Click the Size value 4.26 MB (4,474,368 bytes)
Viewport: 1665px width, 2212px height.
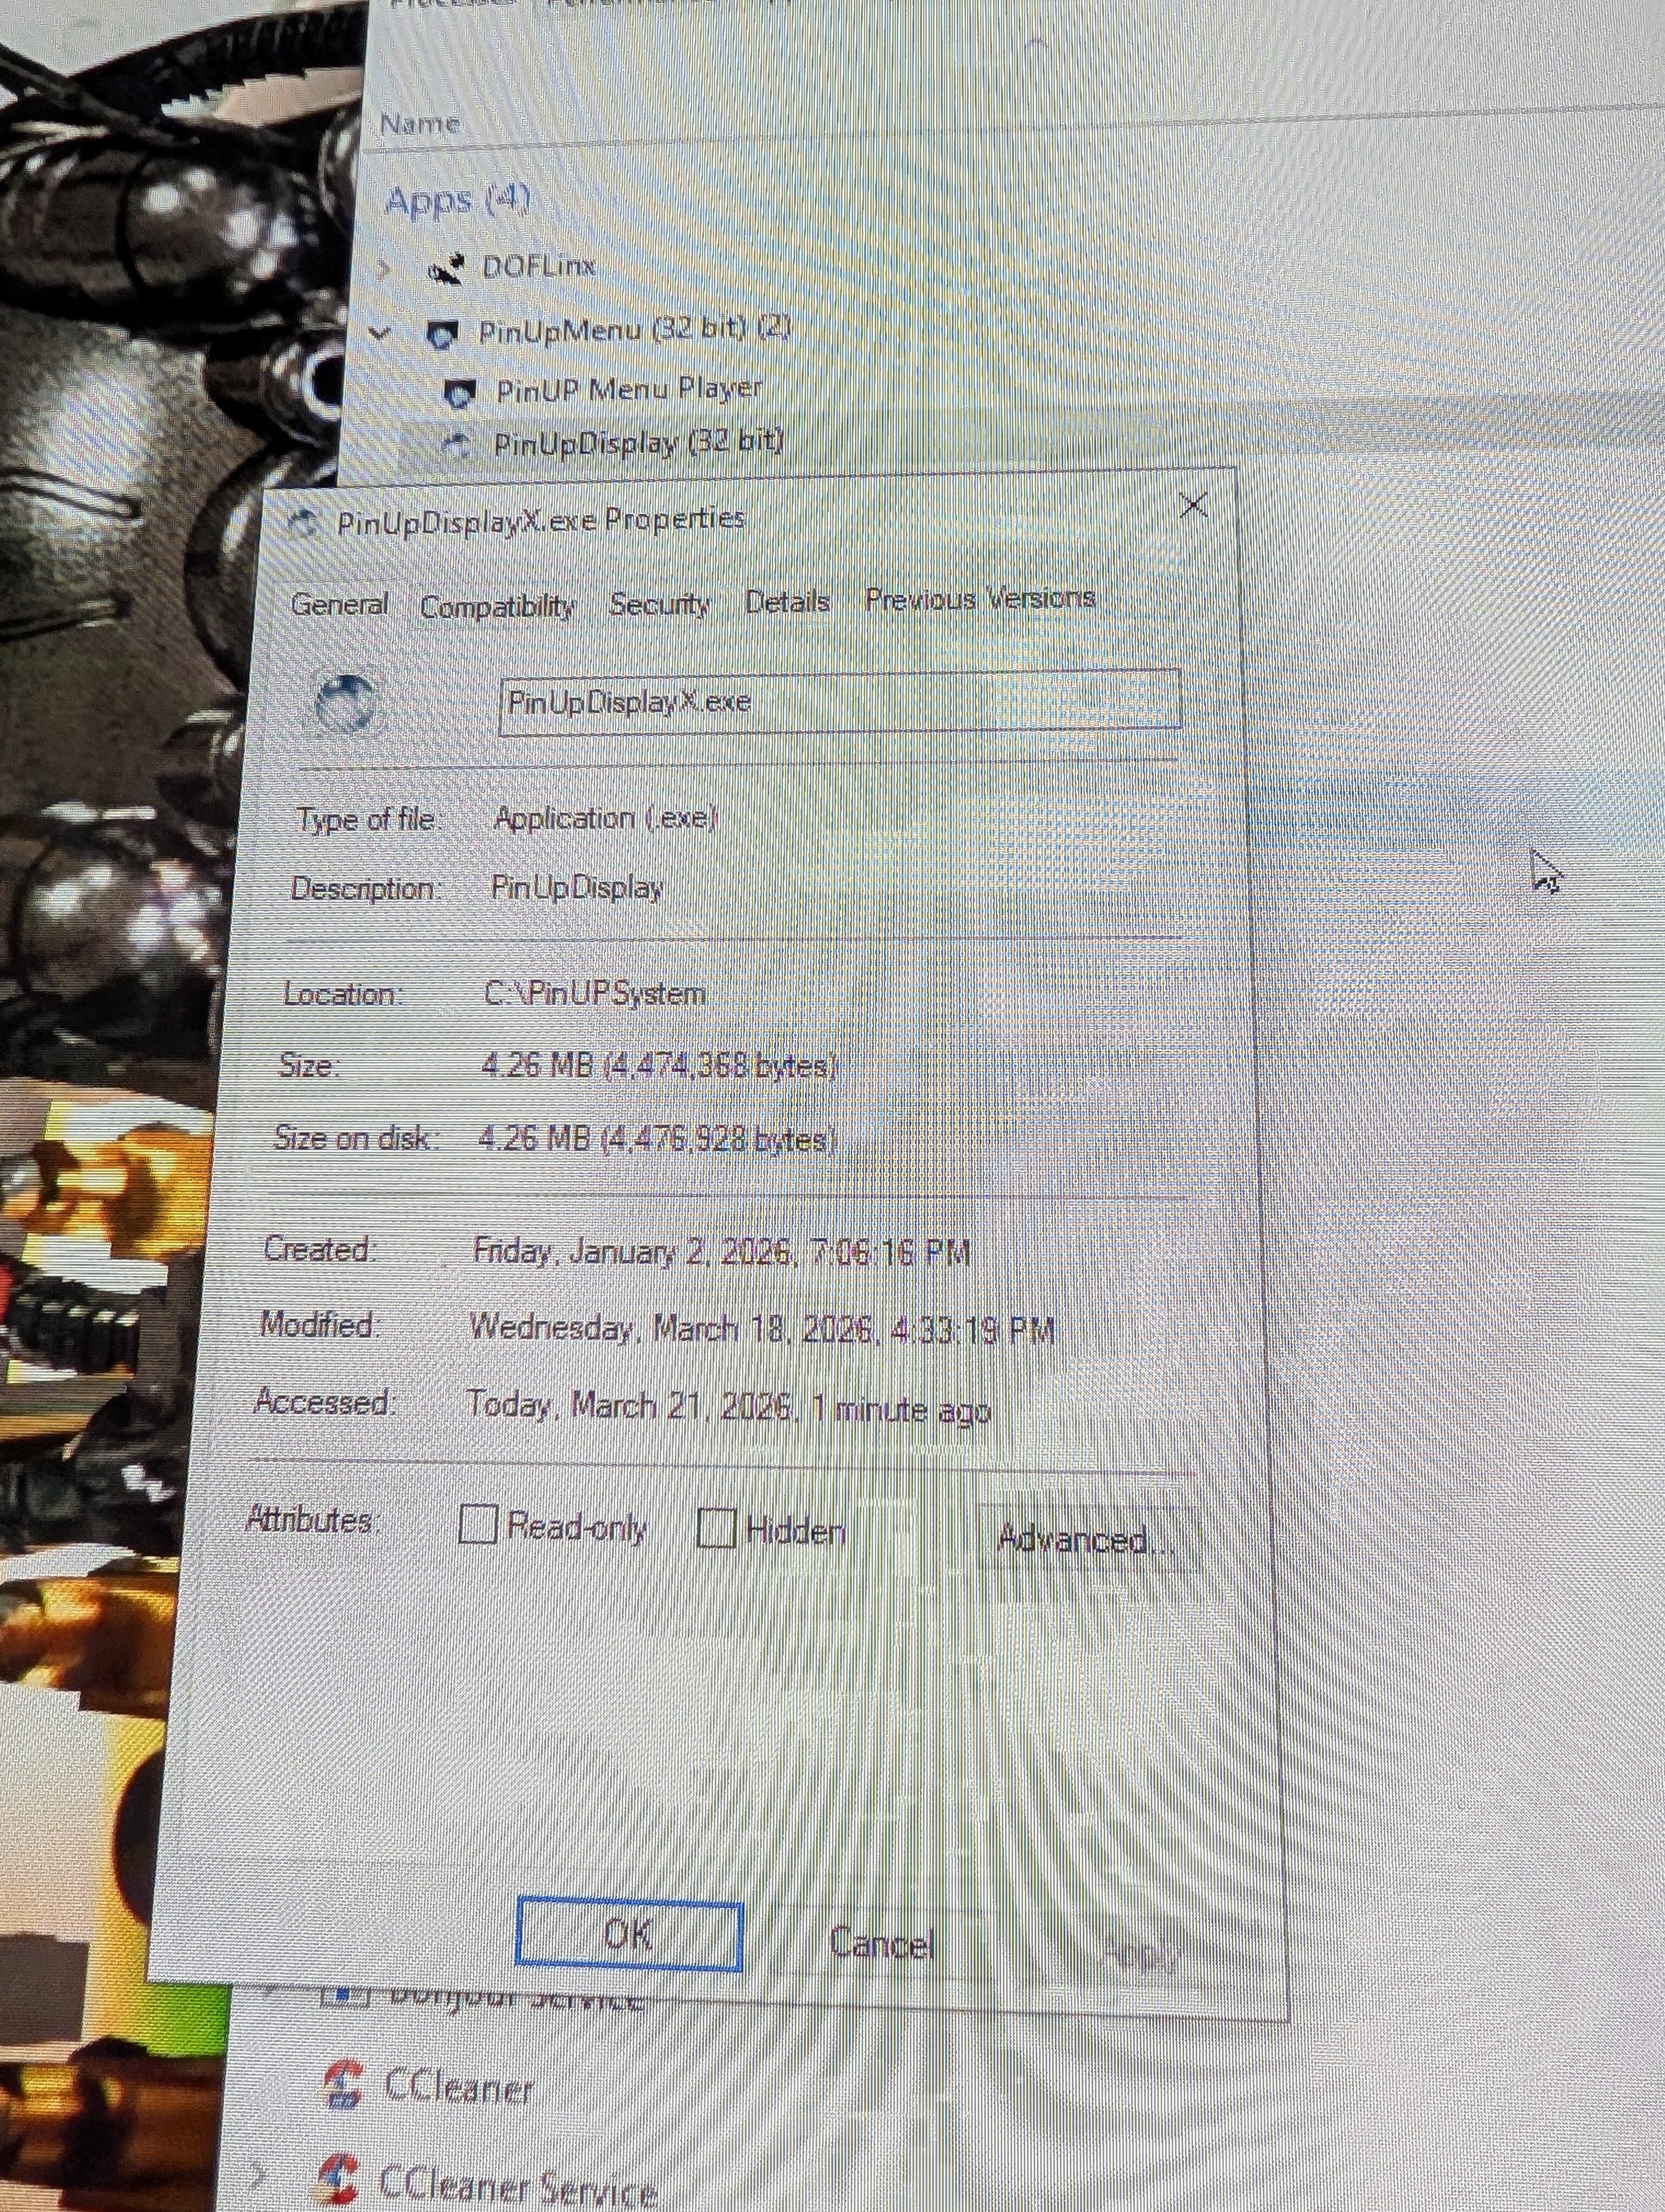pyautogui.click(x=659, y=1065)
